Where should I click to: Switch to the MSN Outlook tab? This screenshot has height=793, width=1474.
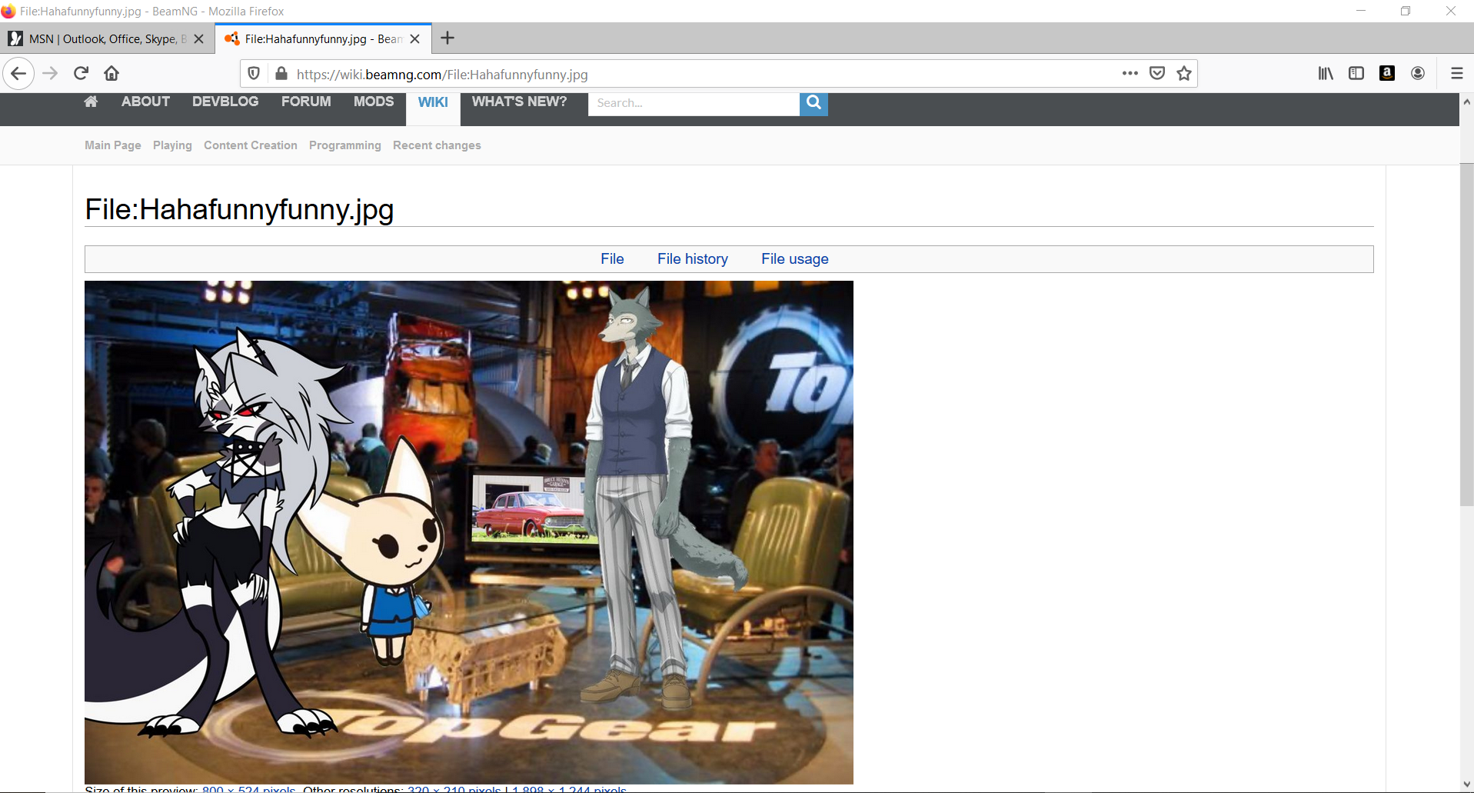[x=107, y=39]
